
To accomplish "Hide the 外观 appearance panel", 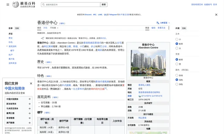I will pos(184,28).
